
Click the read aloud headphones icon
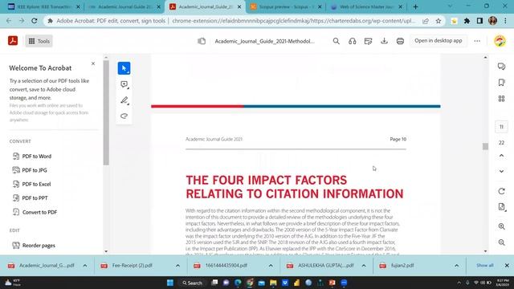[x=352, y=41]
